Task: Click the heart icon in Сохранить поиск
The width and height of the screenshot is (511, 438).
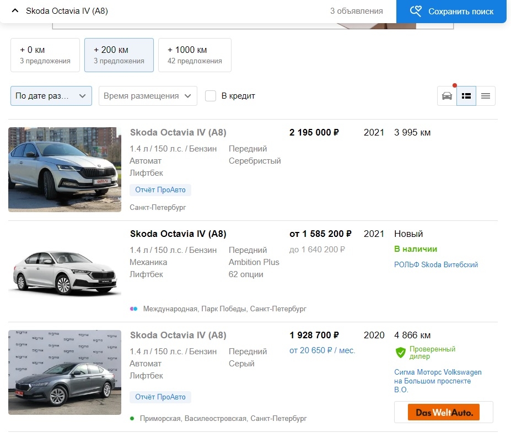Action: click(416, 11)
